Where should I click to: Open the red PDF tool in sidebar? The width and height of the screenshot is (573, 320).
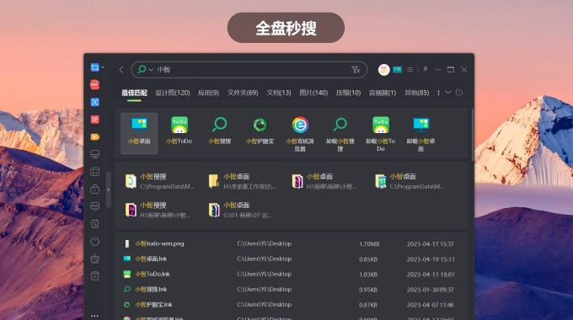(94, 85)
